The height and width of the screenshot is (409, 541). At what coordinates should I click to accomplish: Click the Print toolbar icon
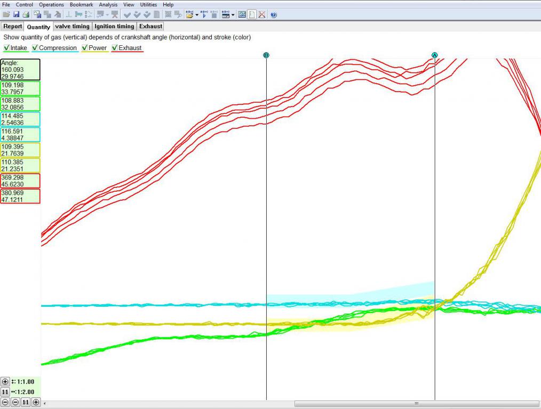coord(26,14)
